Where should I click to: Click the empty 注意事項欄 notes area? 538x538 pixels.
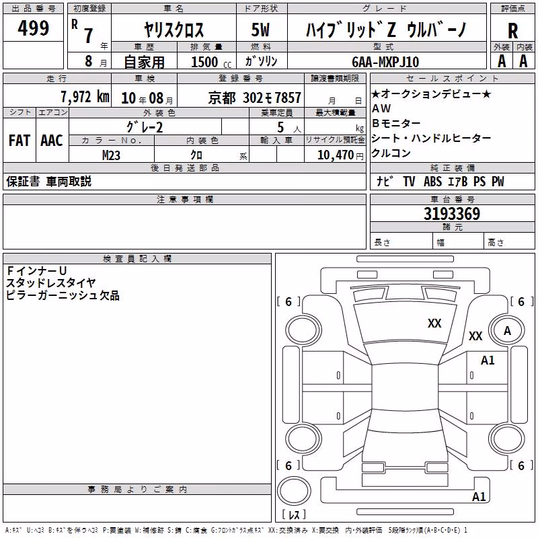[184, 227]
